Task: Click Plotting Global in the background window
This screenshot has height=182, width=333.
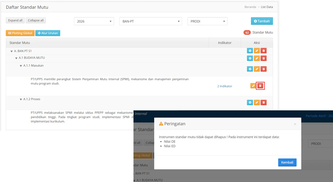Action: pyautogui.click(x=143, y=155)
